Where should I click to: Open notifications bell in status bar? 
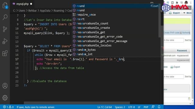[x=159, y=107]
